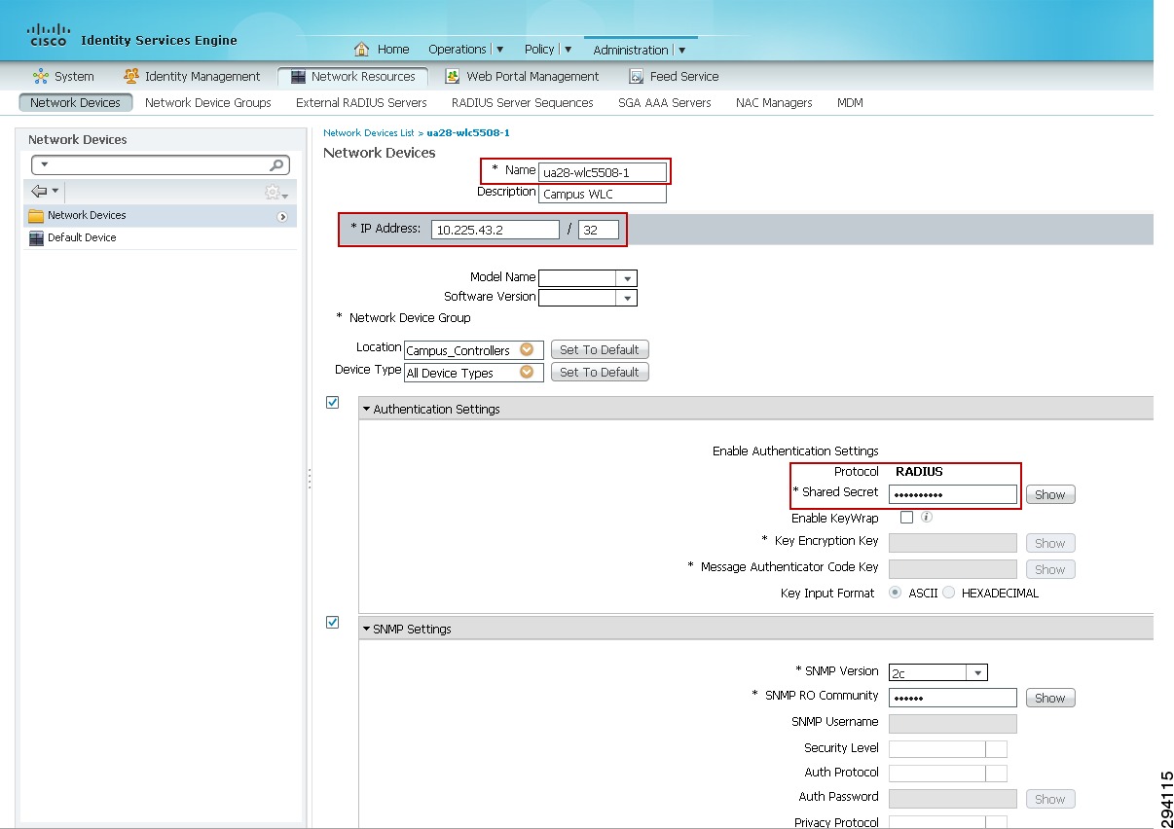
Task: Show the SNMP RO Community value
Action: coord(1049,699)
